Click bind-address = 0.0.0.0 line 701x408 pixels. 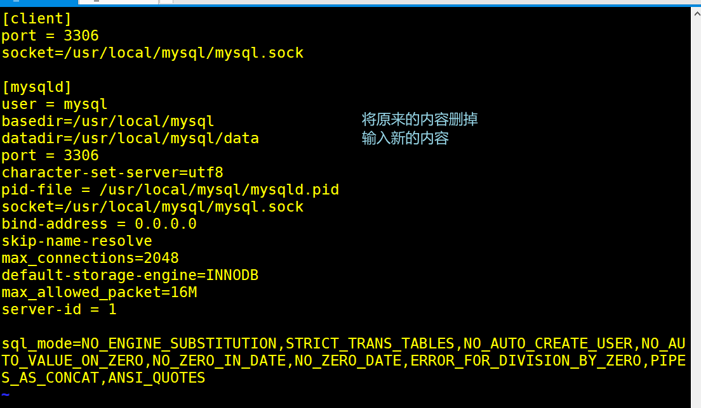98,224
